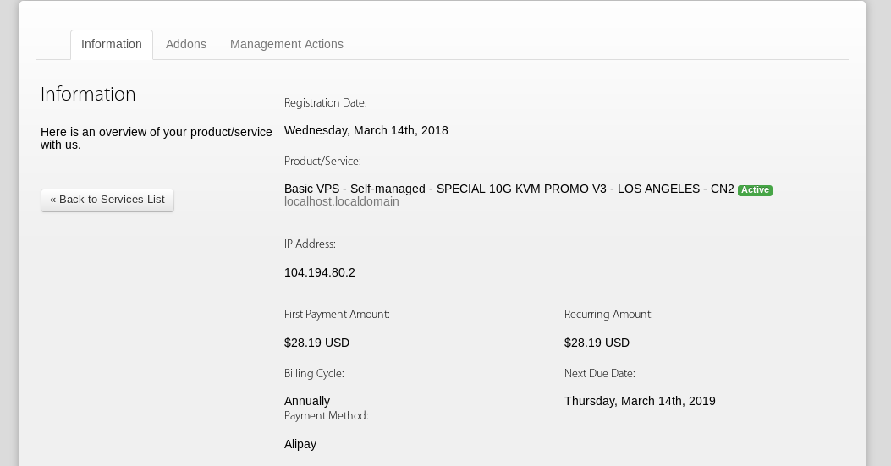891x466 pixels.
Task: Open the Addons tab
Action: click(x=186, y=44)
